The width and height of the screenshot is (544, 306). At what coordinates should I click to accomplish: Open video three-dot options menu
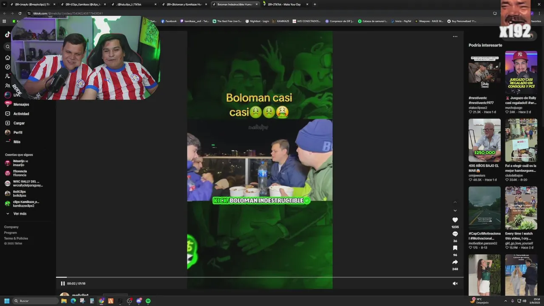(455, 37)
